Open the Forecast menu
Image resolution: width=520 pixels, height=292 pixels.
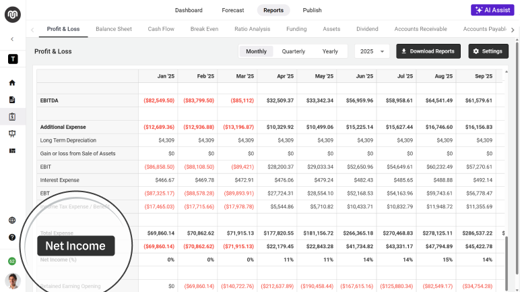click(x=233, y=10)
